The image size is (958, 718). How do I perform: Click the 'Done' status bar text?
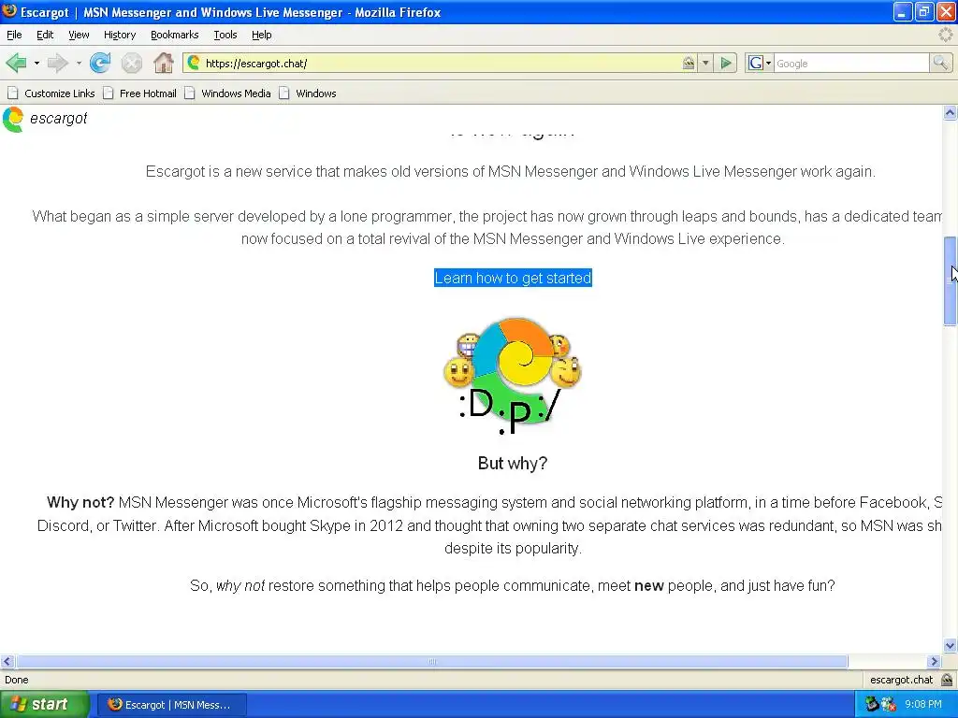pos(17,680)
